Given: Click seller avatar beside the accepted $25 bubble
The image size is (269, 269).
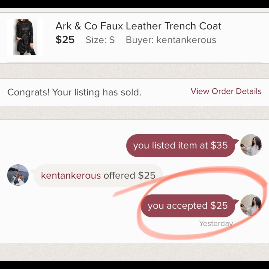Looking at the screenshot, I should pyautogui.click(x=251, y=205).
